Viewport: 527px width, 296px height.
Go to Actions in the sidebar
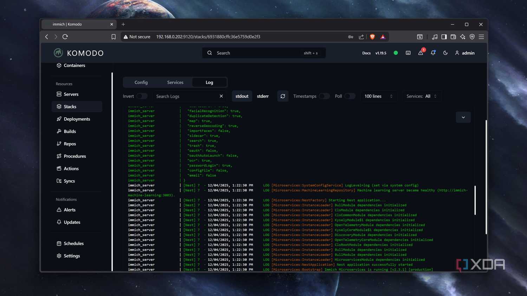(x=68, y=168)
